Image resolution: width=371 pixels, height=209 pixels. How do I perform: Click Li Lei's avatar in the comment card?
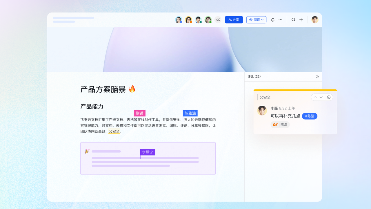point(262,111)
